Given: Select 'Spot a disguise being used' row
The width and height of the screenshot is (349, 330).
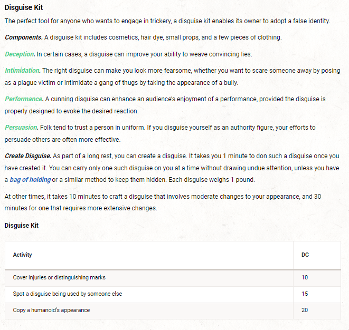Looking at the screenshot, I should 173,295.
